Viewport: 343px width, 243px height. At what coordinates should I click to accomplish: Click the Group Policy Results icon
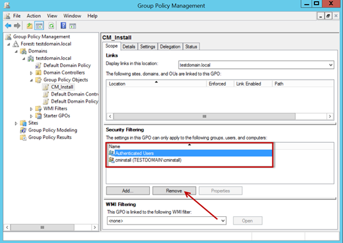(23, 138)
